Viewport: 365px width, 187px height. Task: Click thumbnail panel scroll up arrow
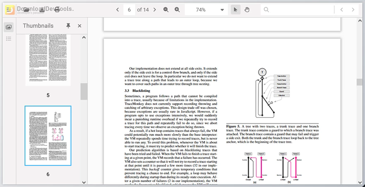coord(84,37)
